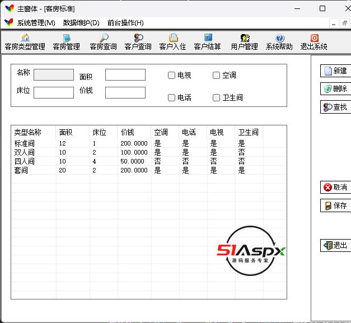Click the 退出系统 power icon
Screen dimensions: 351x323
click(x=315, y=38)
